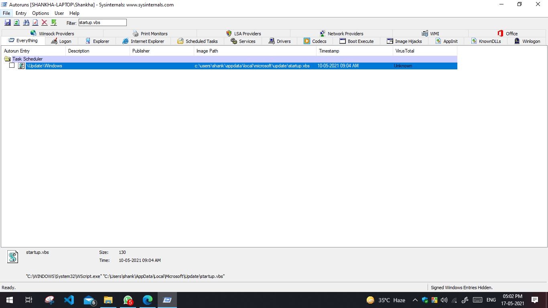Click the startup.vbs file icon in details pane
This screenshot has height=308, width=548.
click(x=12, y=257)
